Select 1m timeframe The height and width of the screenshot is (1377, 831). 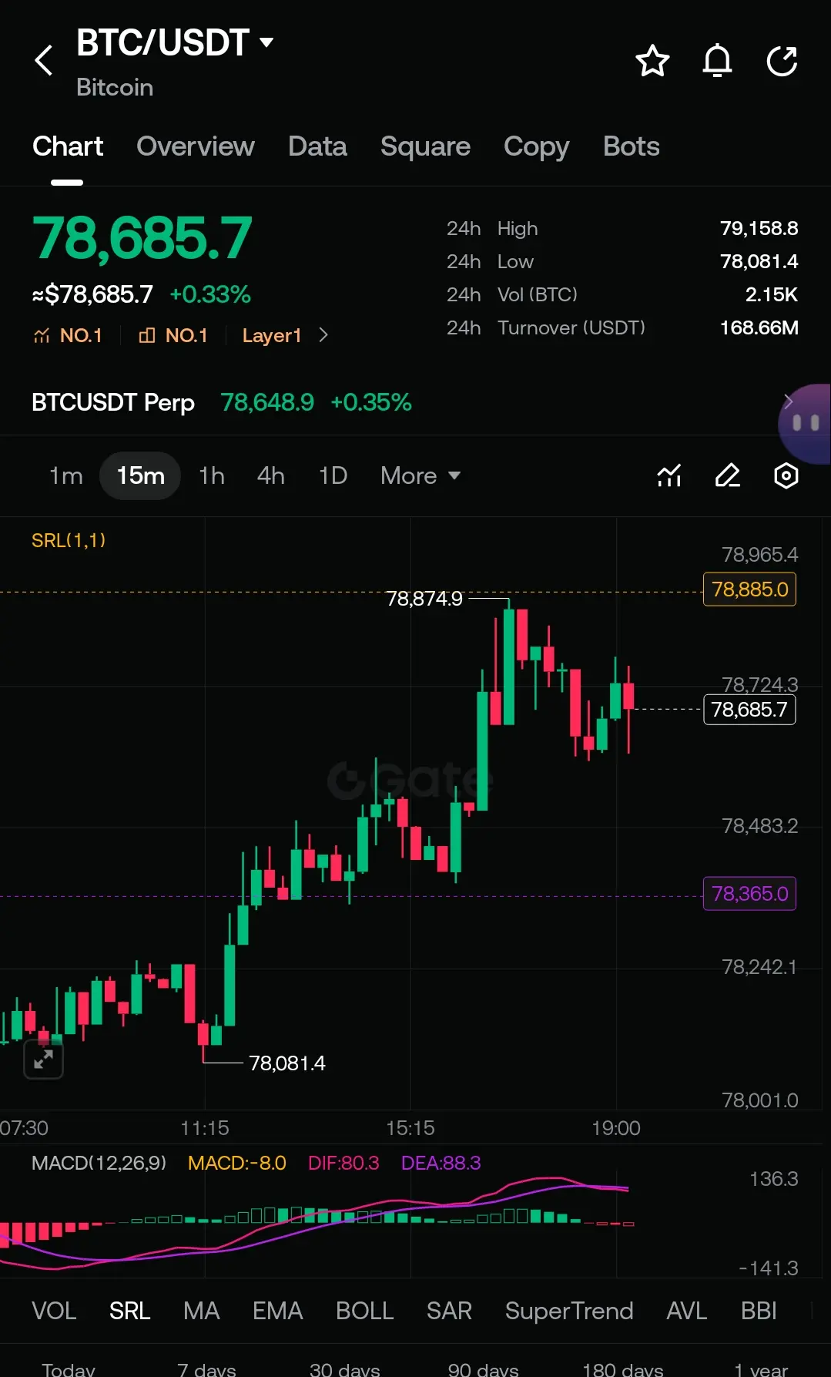point(66,475)
